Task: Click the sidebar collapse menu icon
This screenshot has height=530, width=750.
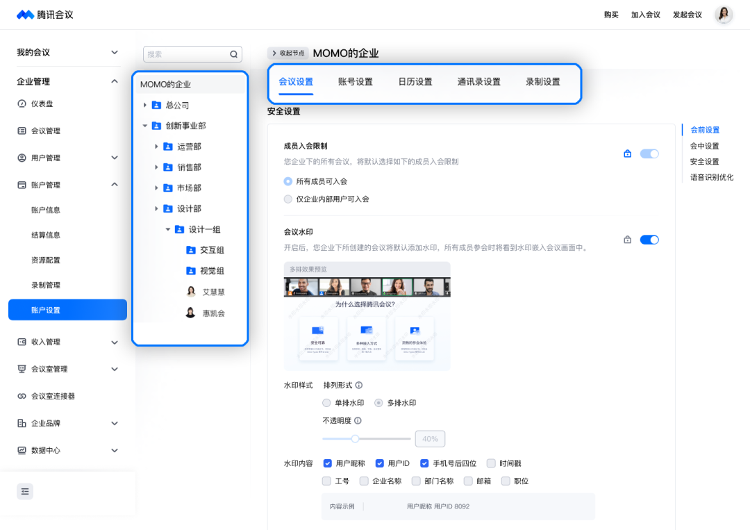Action: (x=25, y=491)
